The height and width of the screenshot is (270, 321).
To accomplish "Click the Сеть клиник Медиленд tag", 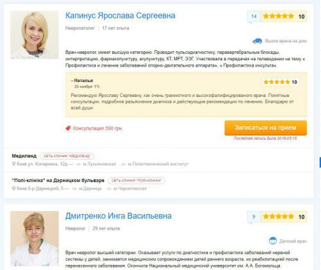I will (x=67, y=156).
